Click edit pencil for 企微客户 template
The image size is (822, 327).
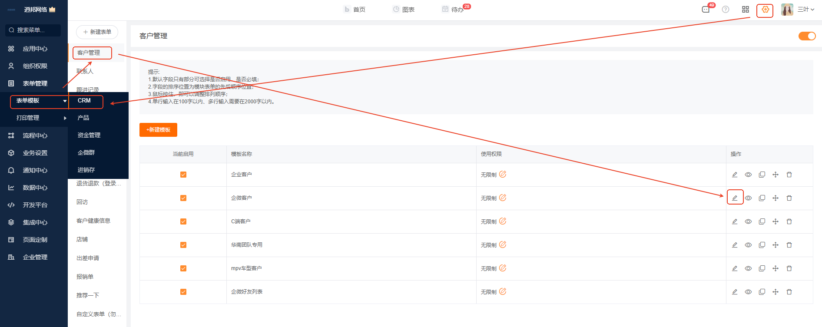735,198
